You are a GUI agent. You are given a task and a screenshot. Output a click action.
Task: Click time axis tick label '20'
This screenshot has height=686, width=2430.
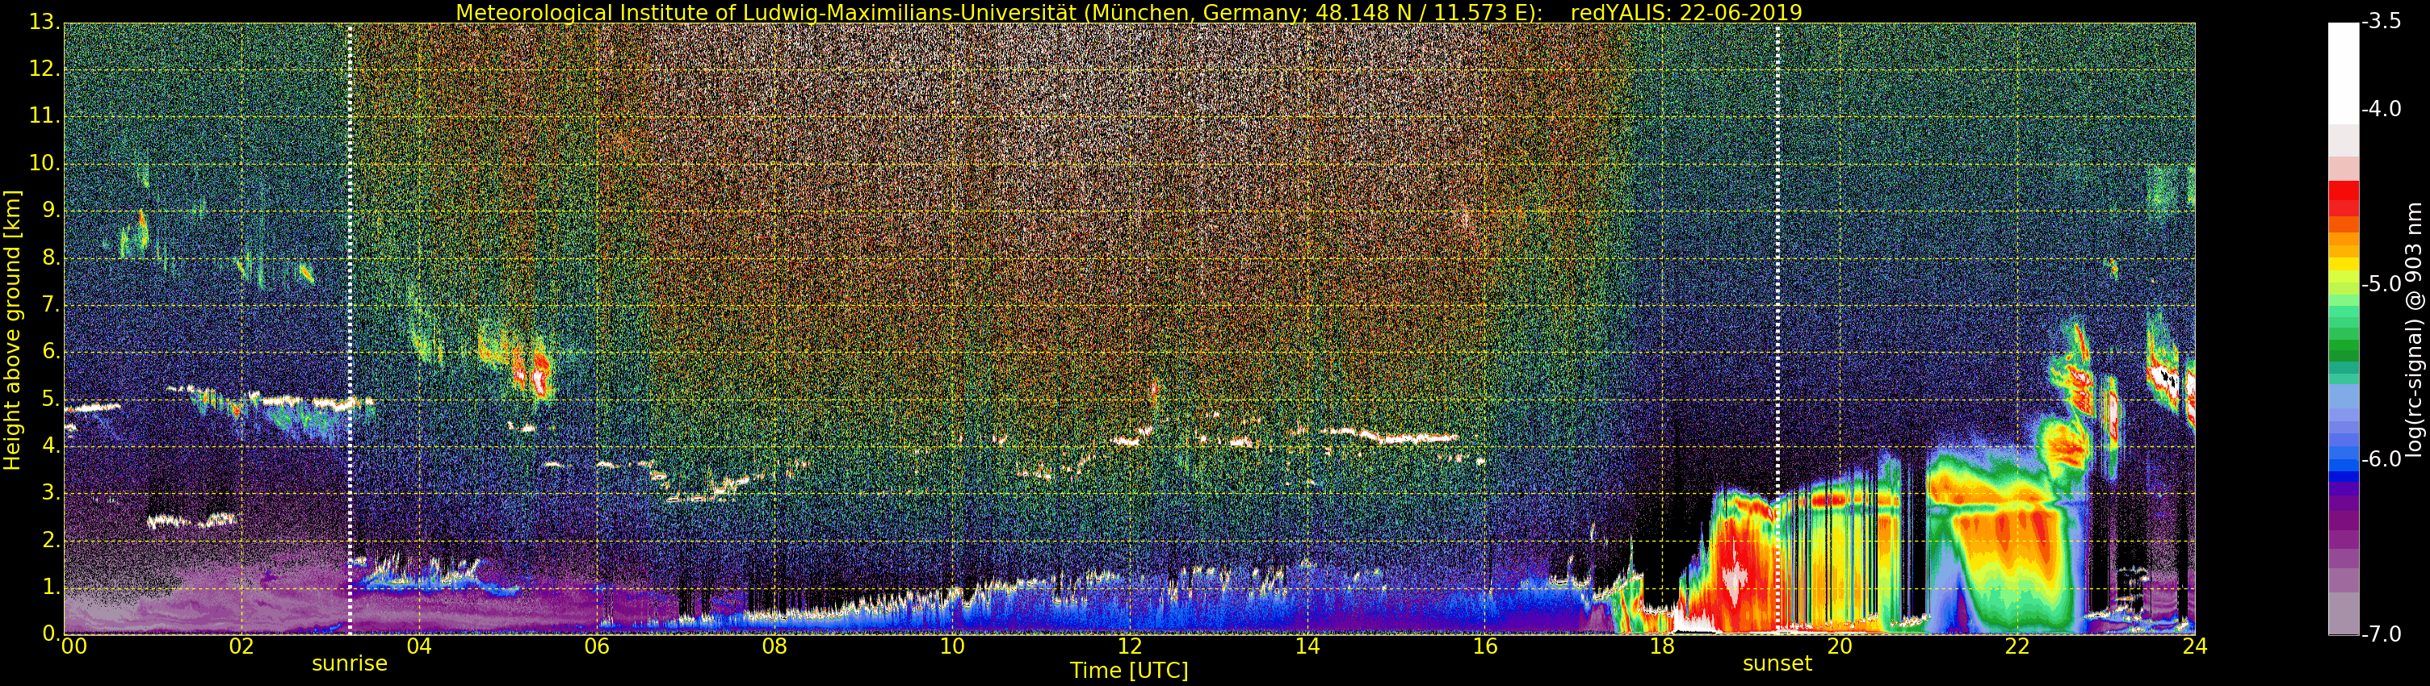pos(1840,646)
